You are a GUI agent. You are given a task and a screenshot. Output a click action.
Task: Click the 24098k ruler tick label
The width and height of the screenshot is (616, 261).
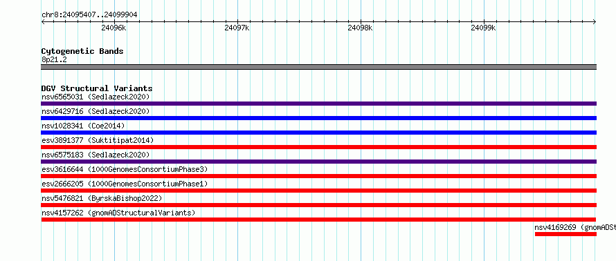[360, 28]
